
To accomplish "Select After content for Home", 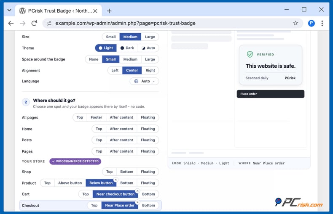I will (121, 129).
